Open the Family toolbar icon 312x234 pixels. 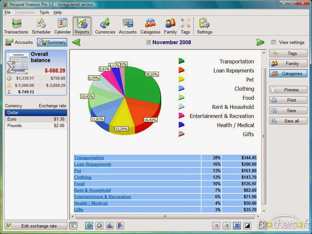(x=170, y=26)
